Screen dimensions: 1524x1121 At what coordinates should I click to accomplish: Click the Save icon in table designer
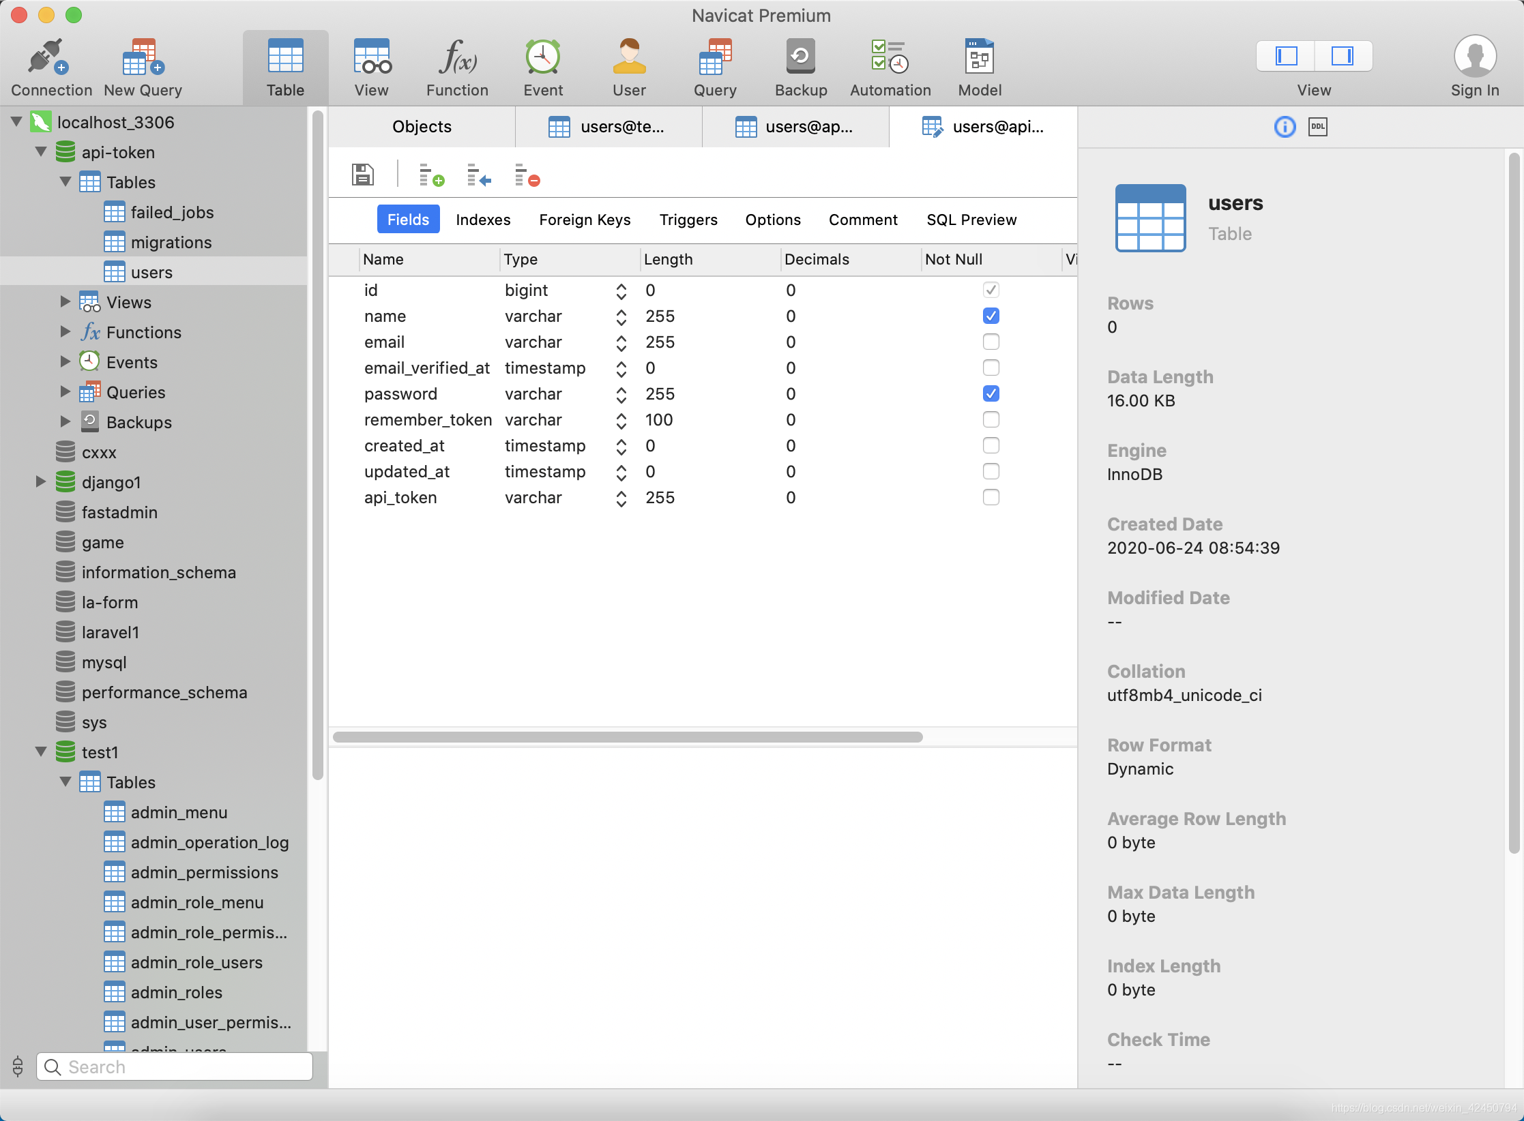362,175
